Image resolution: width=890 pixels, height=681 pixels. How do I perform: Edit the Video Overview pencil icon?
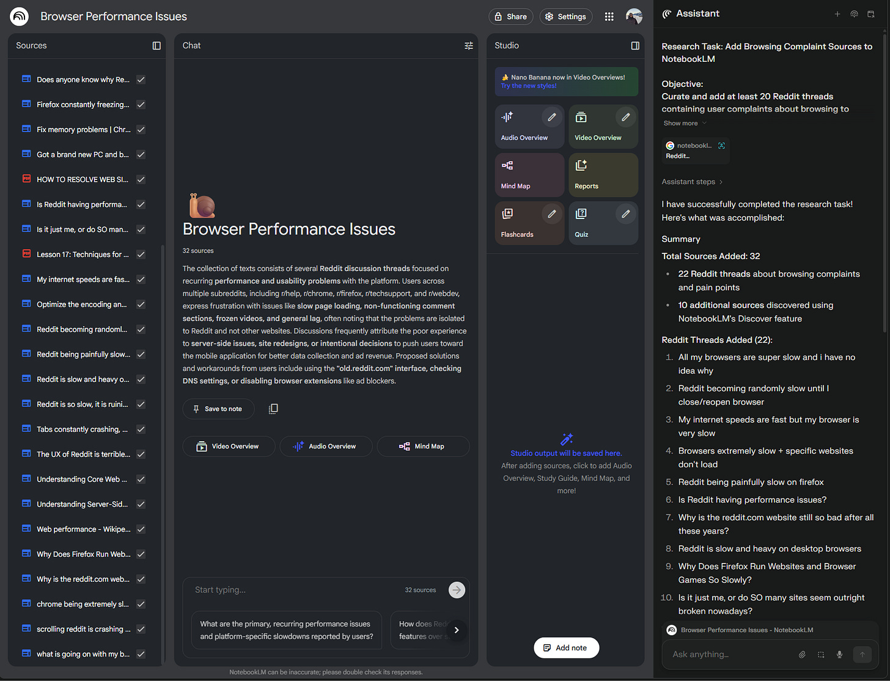626,117
